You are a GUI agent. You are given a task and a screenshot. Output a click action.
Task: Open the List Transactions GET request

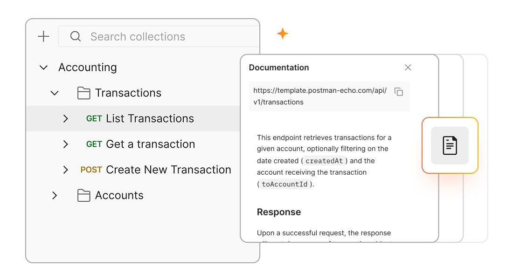pyautogui.click(x=149, y=118)
